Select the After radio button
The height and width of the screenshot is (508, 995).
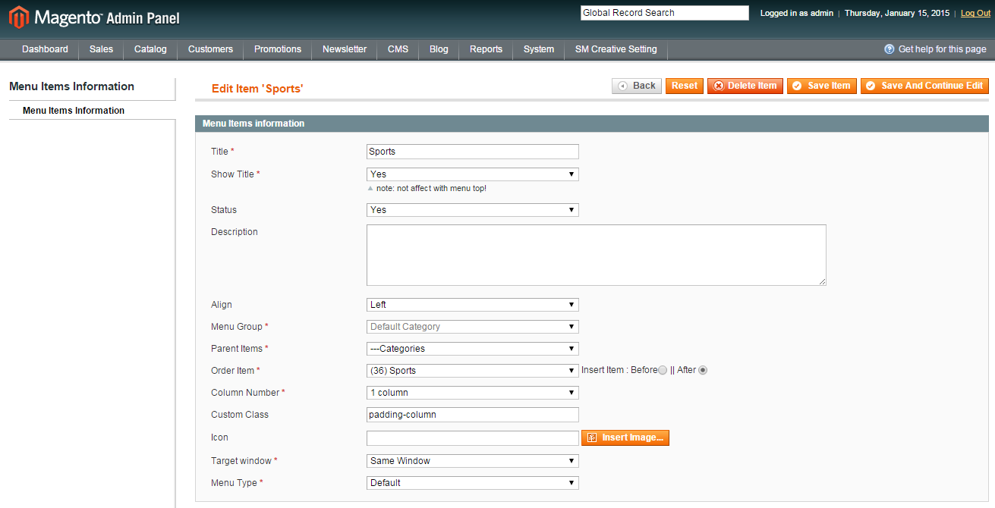703,371
